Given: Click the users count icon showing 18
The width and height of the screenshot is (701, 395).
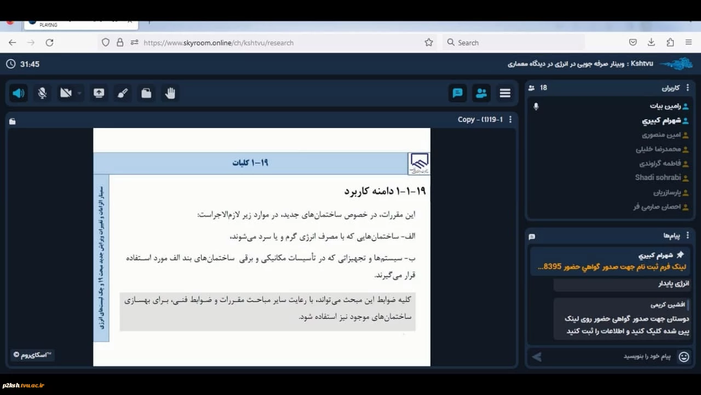Looking at the screenshot, I should tap(531, 88).
